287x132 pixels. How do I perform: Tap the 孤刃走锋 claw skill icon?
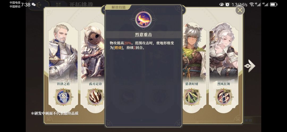click(x=95, y=97)
